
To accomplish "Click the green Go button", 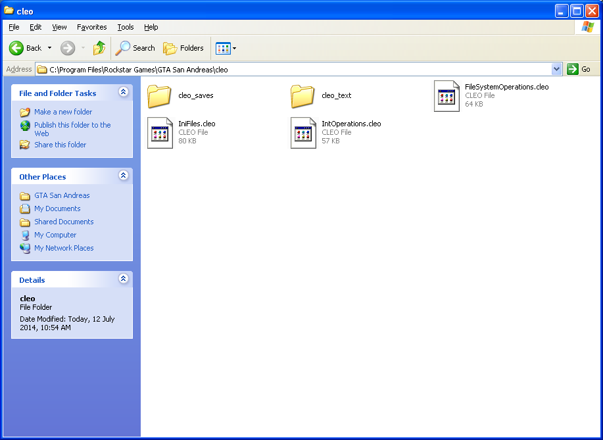I will (x=579, y=69).
